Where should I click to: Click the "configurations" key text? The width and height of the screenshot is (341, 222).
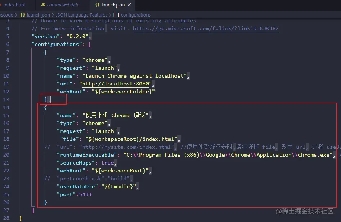pos(57,44)
